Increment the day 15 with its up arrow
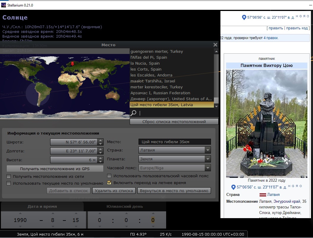This screenshot has height=238, width=313. point(76,213)
